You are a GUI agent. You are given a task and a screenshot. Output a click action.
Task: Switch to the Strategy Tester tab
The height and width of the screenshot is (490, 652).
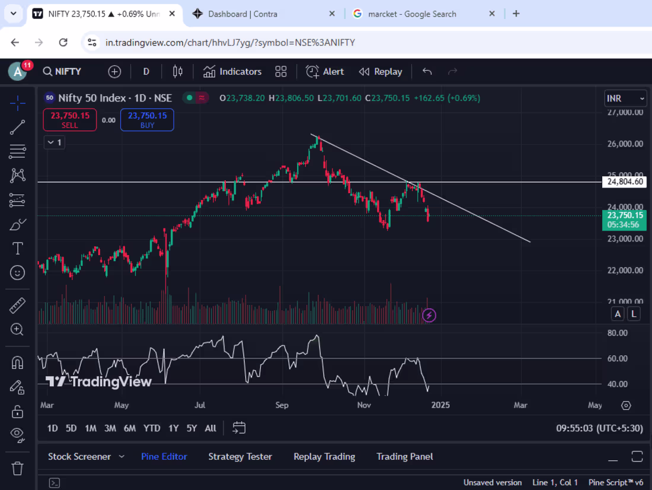[240, 456]
